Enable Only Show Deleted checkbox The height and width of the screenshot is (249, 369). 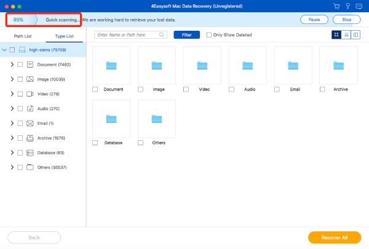pyautogui.click(x=208, y=35)
